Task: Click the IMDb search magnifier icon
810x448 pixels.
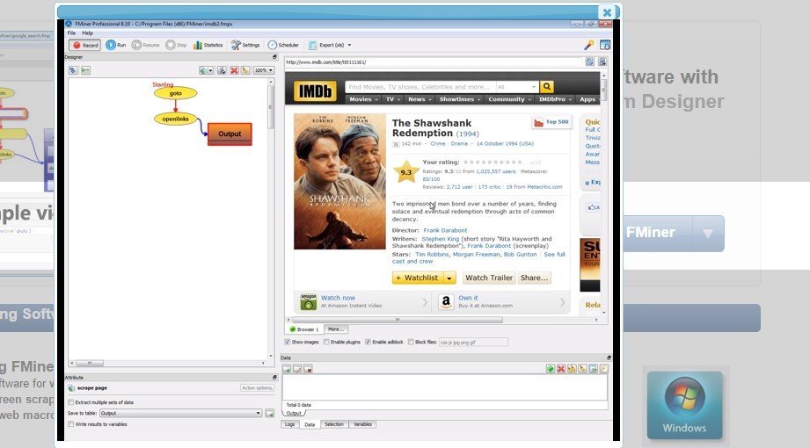Action: tap(547, 87)
